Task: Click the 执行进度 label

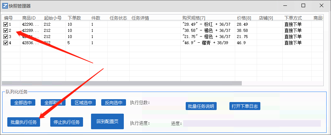Action: tap(140, 123)
